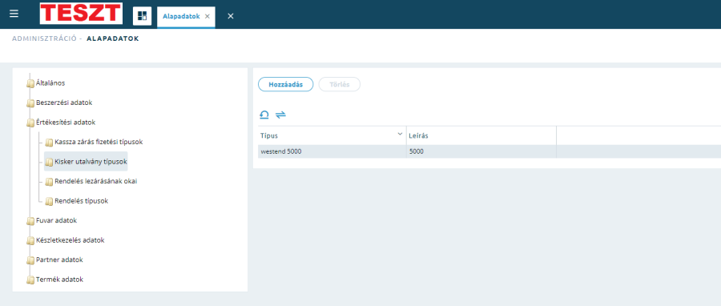
Task: Click the Termék adatok folder icon
Action: 30,280
